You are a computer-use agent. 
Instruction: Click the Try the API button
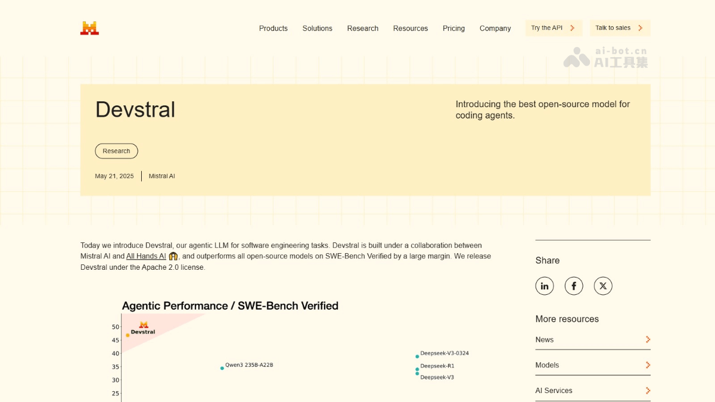click(x=553, y=27)
